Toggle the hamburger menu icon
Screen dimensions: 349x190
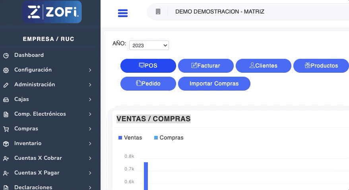tap(123, 13)
